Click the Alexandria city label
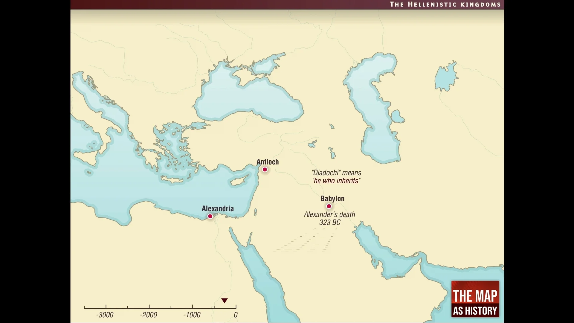Viewport: 574px width, 323px height. pyautogui.click(x=218, y=208)
